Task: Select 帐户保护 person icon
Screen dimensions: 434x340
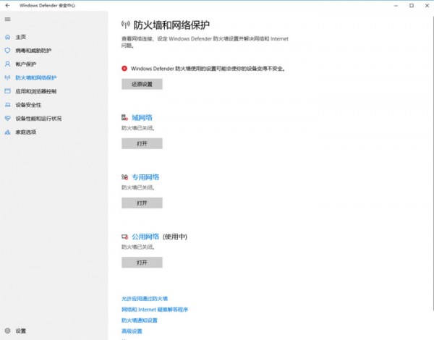Action: tap(8, 64)
